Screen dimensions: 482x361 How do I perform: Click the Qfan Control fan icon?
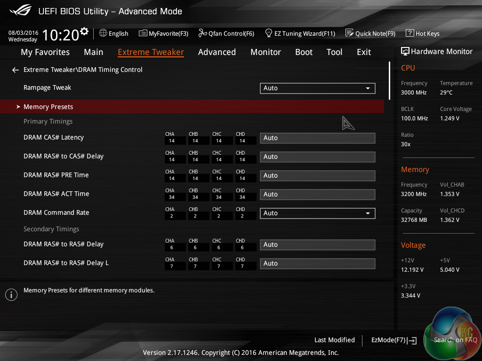point(202,33)
